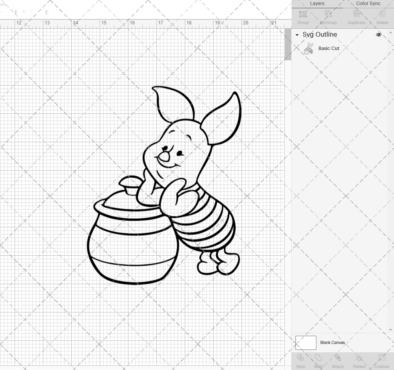Click the Group icon in the Layers panel

pos(303,17)
